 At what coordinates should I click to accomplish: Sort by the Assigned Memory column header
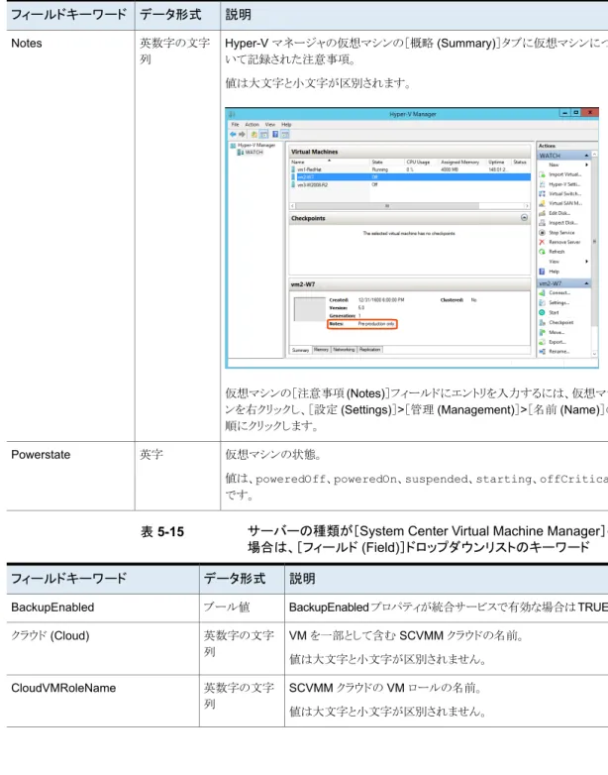click(x=459, y=163)
